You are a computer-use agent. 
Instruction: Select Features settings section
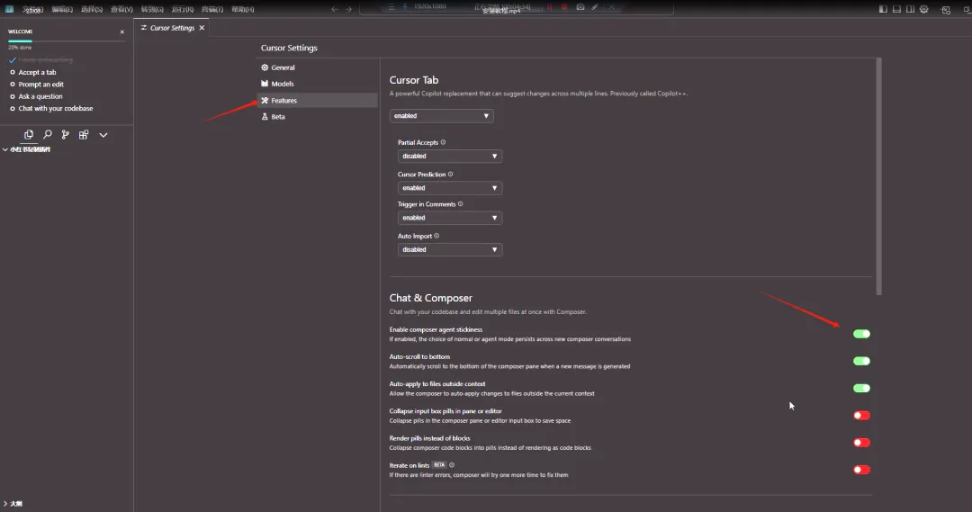pos(317,101)
